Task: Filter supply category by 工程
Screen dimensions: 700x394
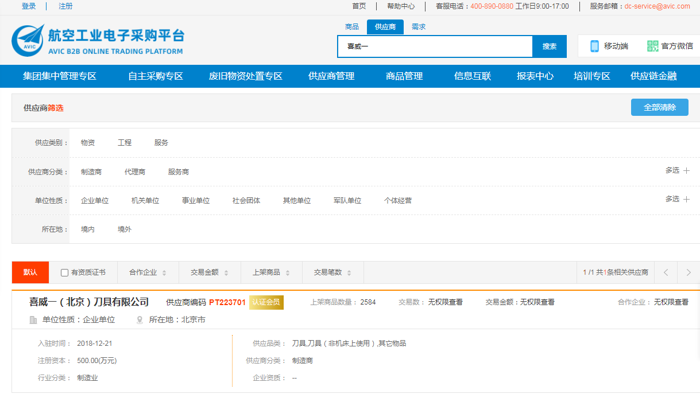Action: point(125,143)
